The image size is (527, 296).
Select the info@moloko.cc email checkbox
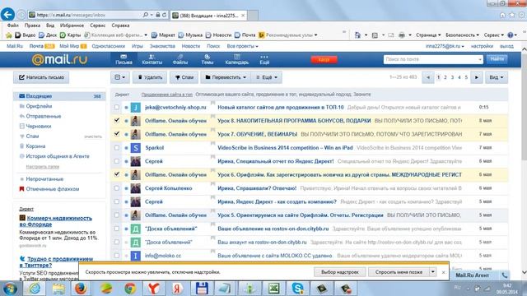(x=117, y=256)
